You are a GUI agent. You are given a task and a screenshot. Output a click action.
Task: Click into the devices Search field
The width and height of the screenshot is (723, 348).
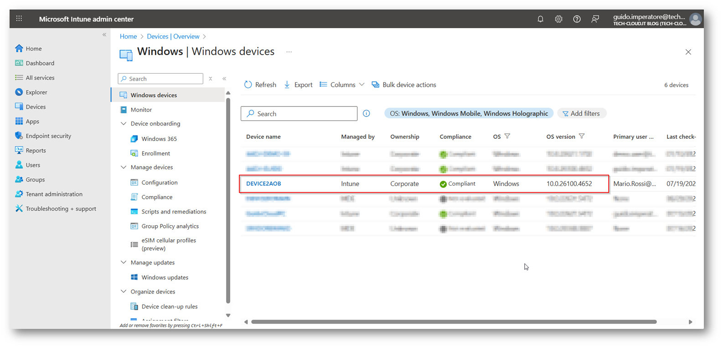[x=299, y=114]
